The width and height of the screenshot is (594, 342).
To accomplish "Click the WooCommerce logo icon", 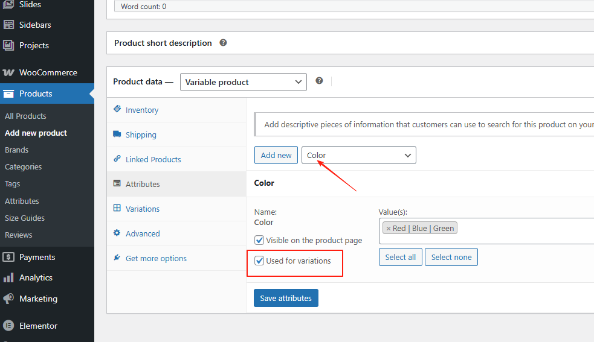I will tap(8, 72).
